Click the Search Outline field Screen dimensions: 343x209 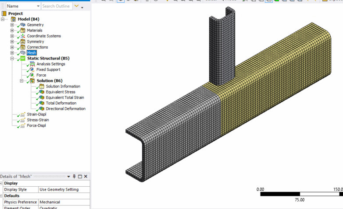(57, 6)
